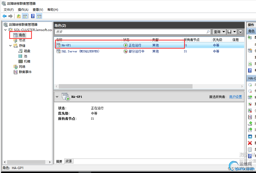256x173 pixels.
Task: Open the 文件(F) menu
Action: pyautogui.click(x=8, y=10)
